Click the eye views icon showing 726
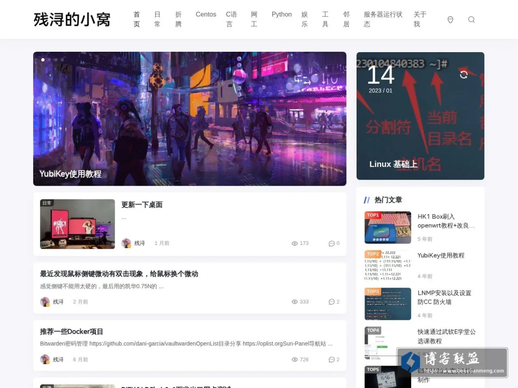 (x=295, y=360)
